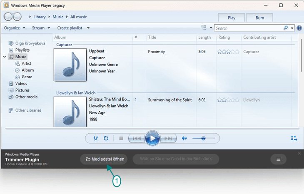Skip to the next track
The image size is (304, 194).
[x=168, y=138]
